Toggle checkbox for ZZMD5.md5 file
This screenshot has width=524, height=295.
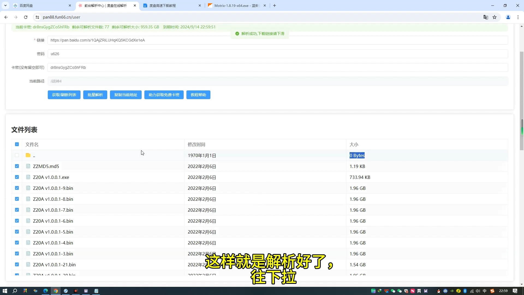17,166
